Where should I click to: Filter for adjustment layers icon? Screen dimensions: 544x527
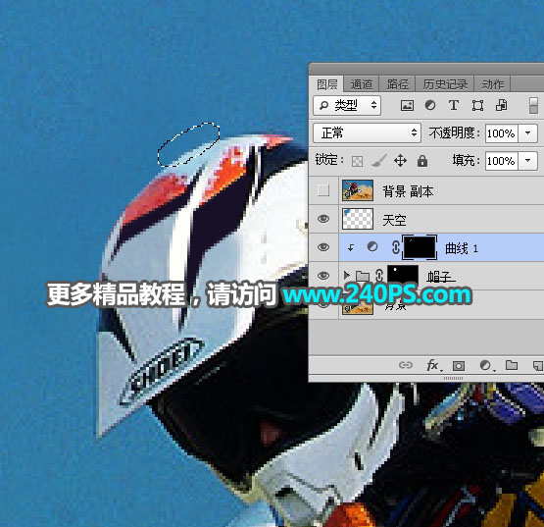point(430,105)
